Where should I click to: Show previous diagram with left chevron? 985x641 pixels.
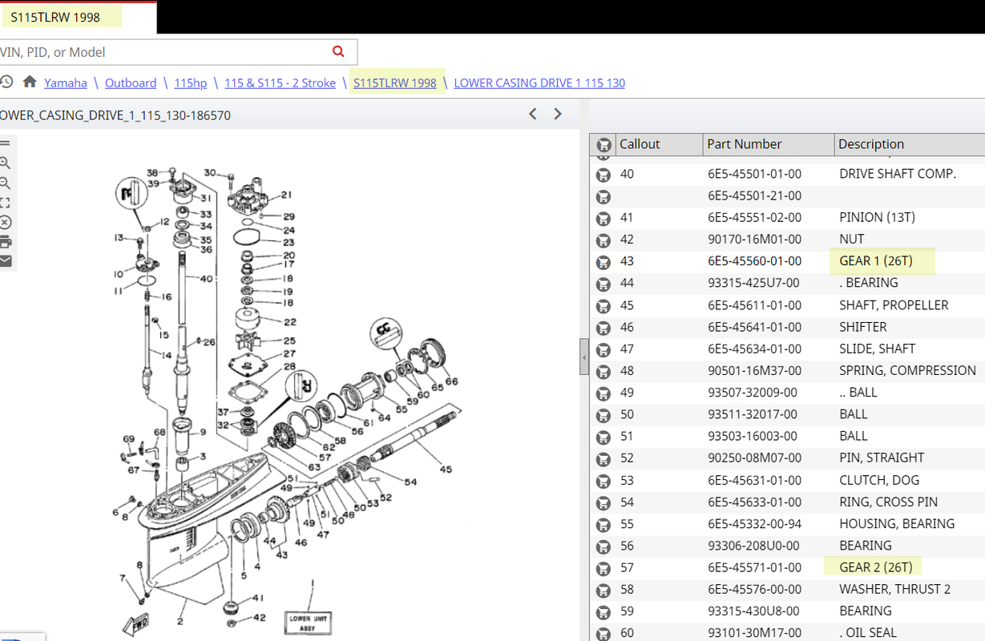pos(533,115)
